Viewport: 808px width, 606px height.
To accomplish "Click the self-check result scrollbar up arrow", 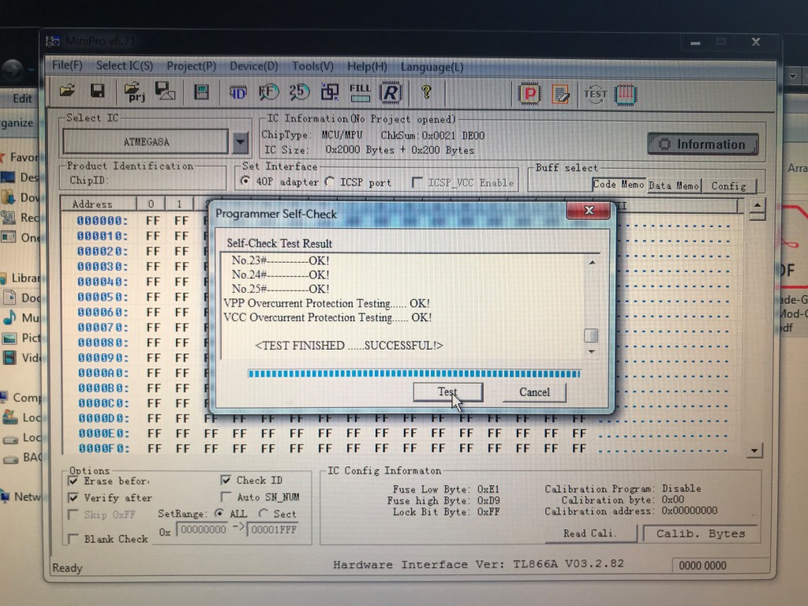I will tap(592, 263).
